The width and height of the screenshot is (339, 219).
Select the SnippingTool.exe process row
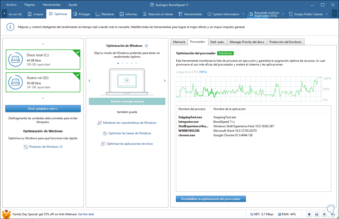point(253,117)
